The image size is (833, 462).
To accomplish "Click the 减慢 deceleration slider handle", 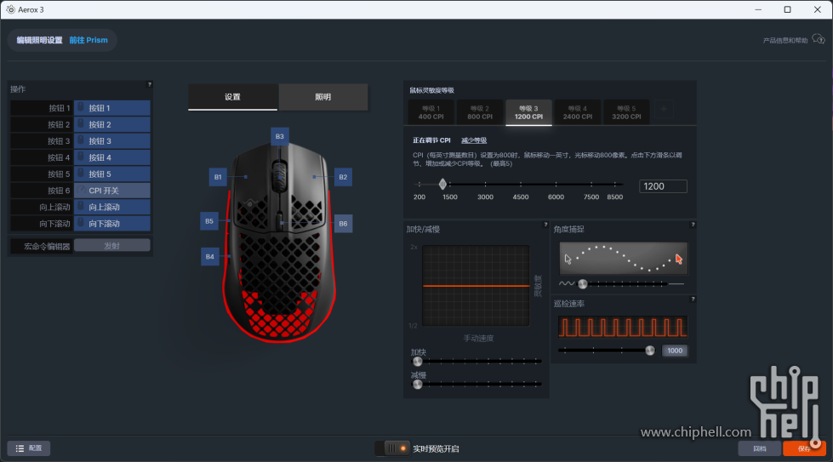I will click(x=418, y=384).
